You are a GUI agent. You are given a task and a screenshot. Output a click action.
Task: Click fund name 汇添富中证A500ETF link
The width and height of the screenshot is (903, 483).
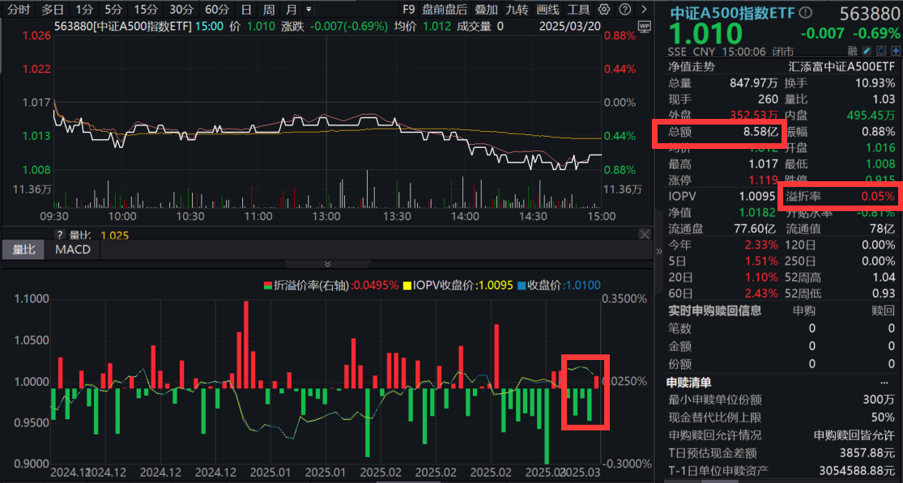[x=842, y=66]
